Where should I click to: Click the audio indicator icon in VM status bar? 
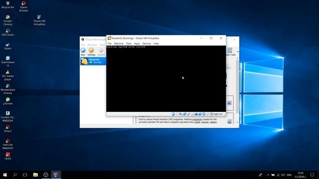[180, 114]
